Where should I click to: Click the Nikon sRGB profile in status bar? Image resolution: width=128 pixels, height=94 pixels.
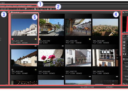87,87
